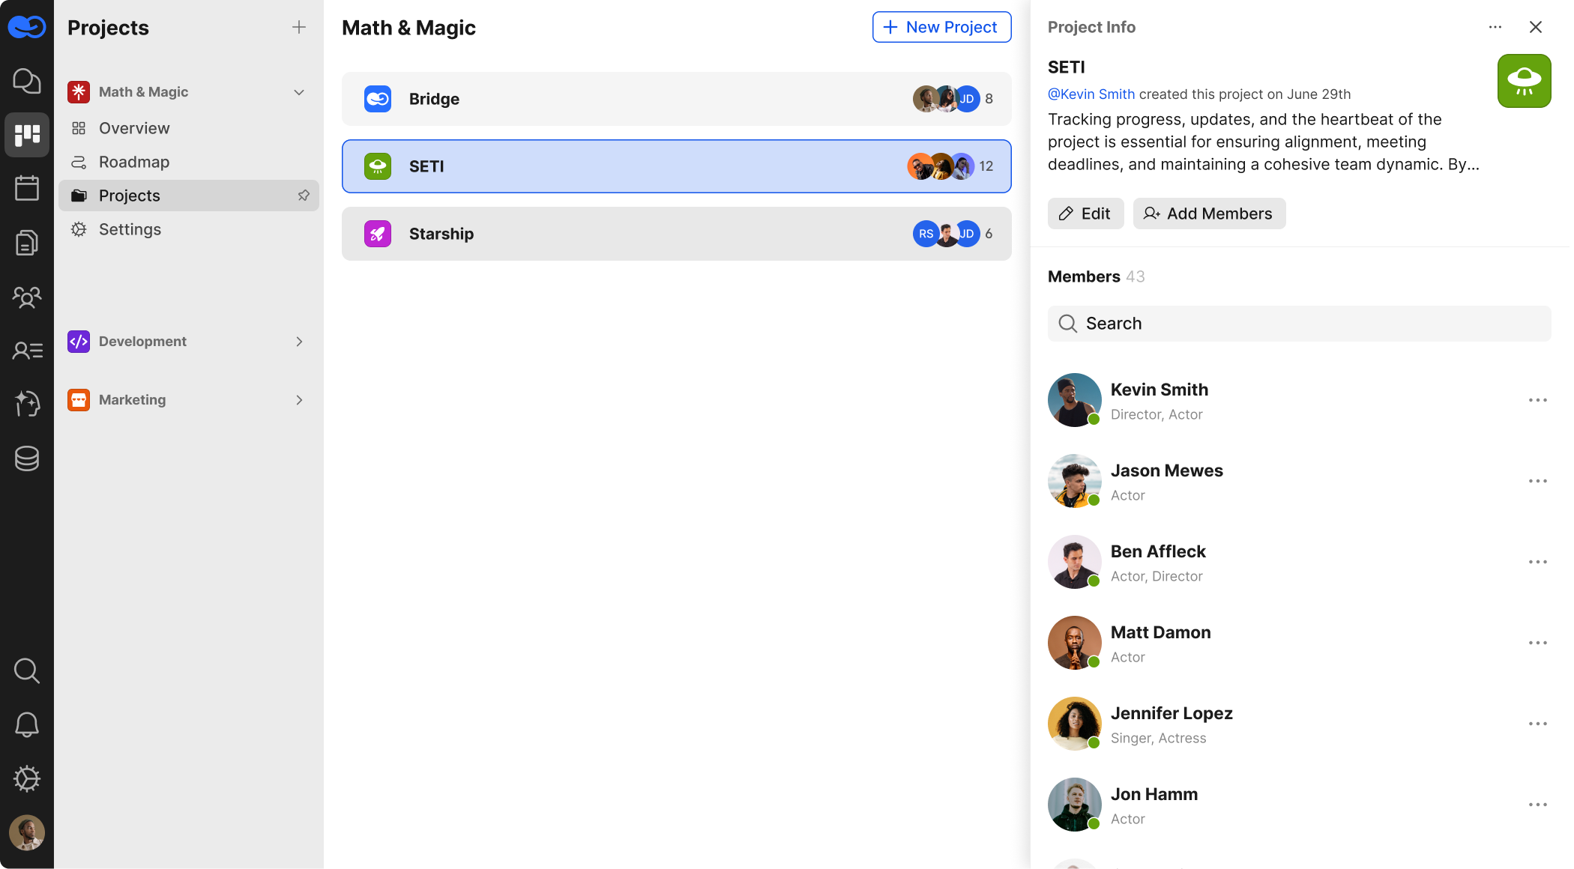Image resolution: width=1574 pixels, height=869 pixels.
Task: Open the team members group icon
Action: pos(27,297)
